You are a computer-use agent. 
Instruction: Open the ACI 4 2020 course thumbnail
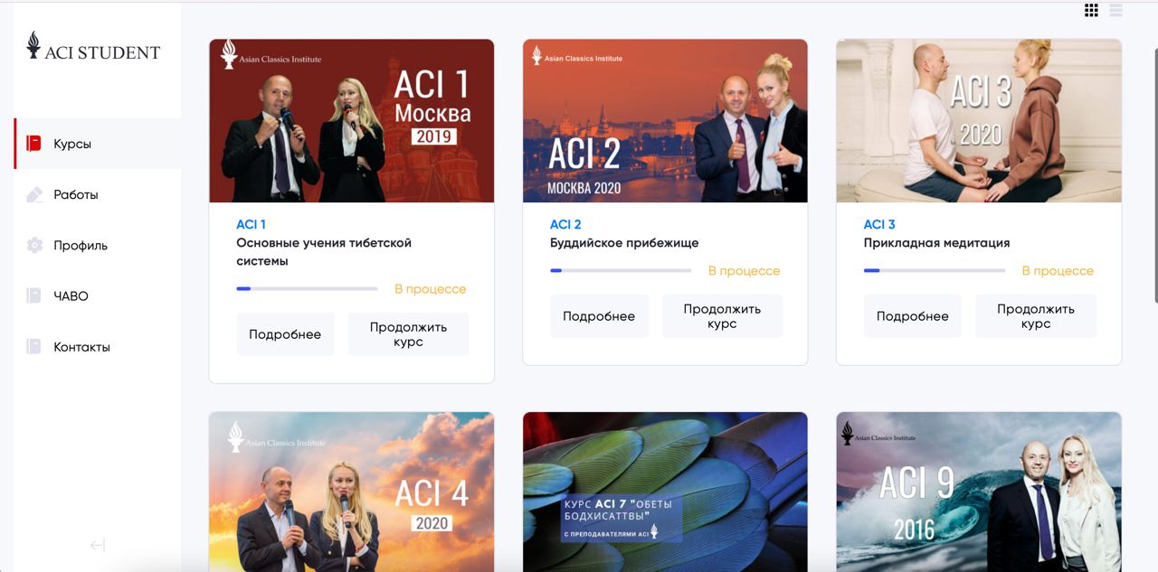[351, 492]
